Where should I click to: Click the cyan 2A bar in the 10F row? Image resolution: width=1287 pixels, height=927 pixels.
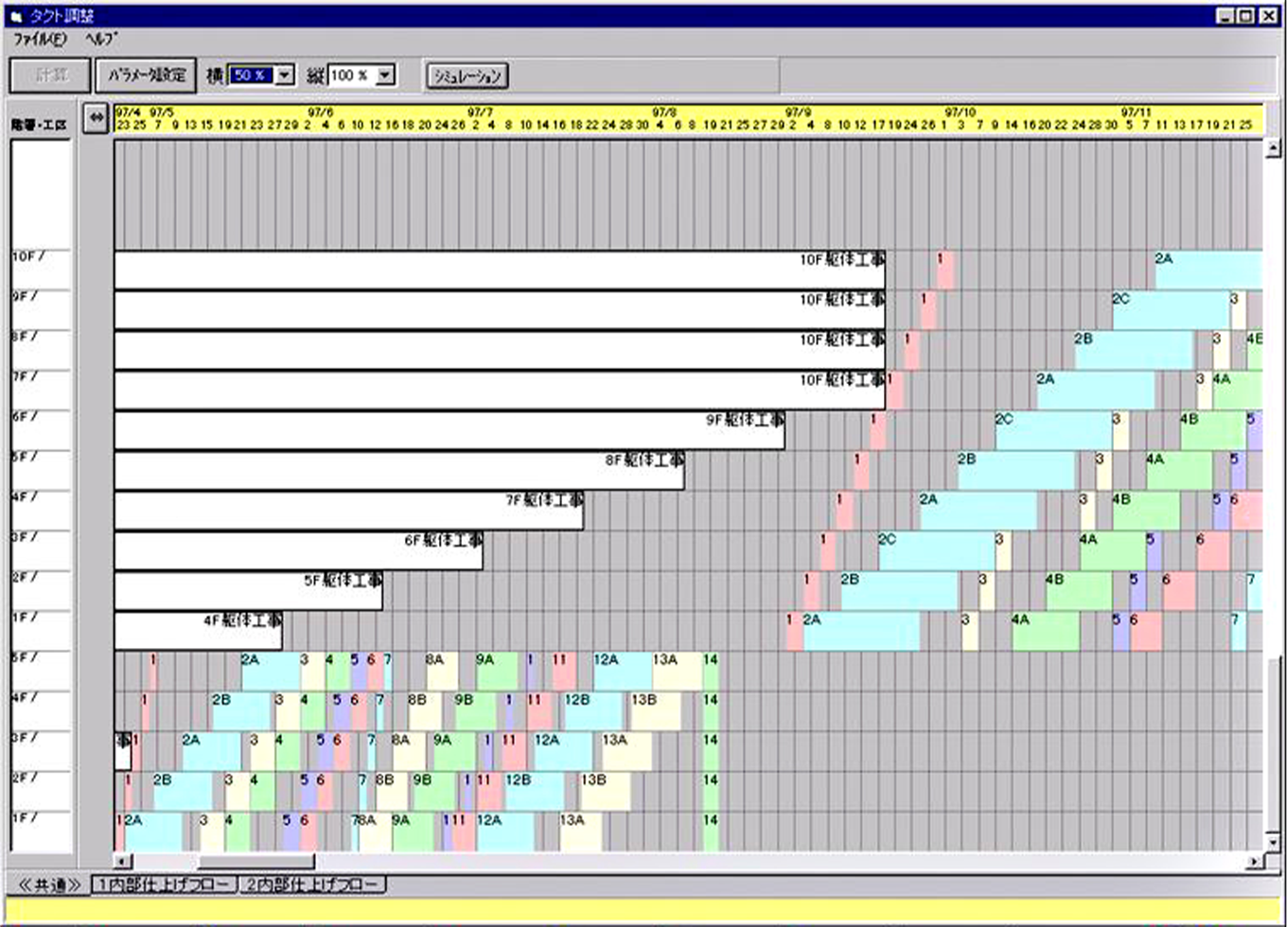1208,270
